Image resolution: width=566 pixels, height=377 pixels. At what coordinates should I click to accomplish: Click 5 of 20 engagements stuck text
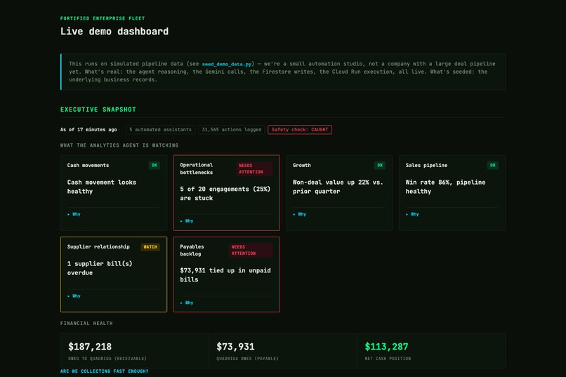click(x=225, y=194)
